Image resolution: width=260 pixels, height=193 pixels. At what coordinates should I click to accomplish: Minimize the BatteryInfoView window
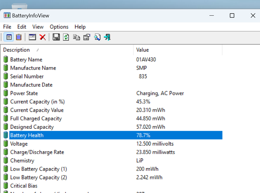click(211, 16)
